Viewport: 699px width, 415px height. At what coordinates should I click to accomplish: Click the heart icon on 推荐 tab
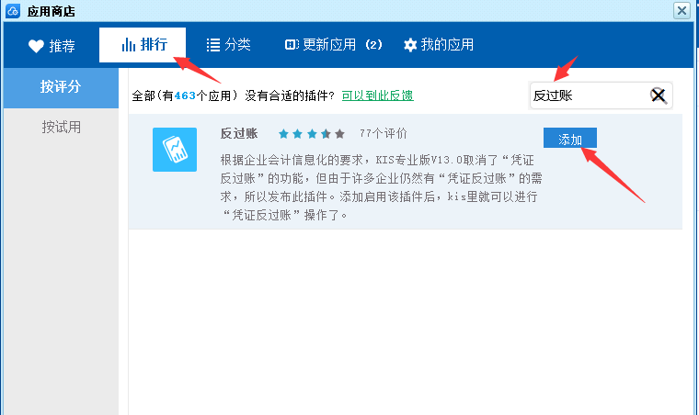coord(36,46)
